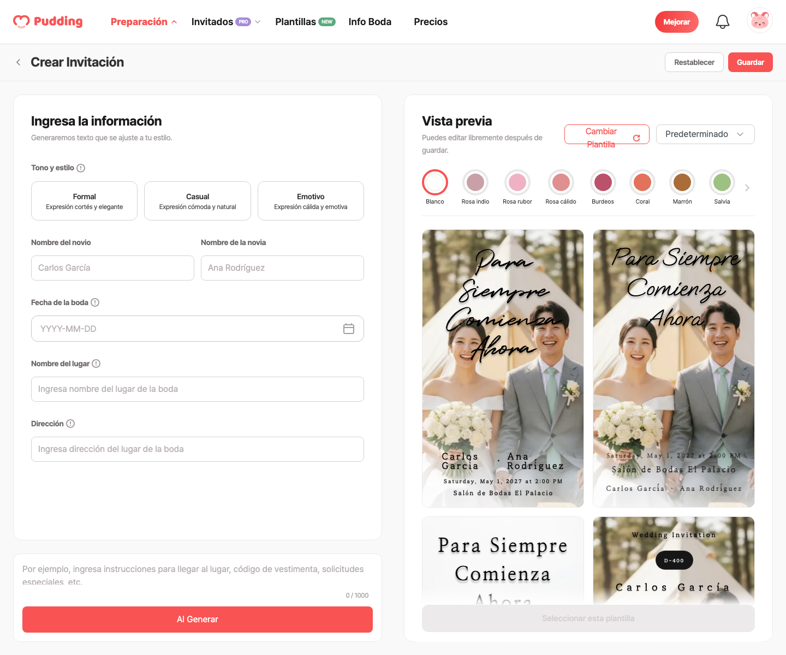Focus the Nombre del novio field
Image resolution: width=786 pixels, height=655 pixels.
112,268
